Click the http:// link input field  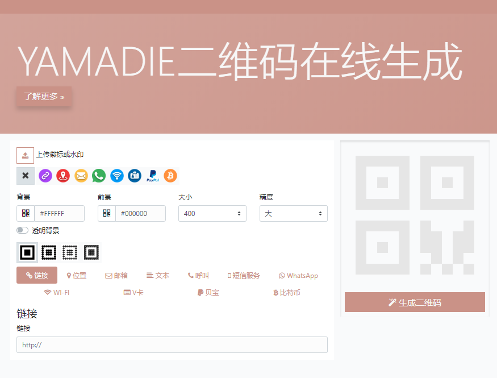coord(172,344)
